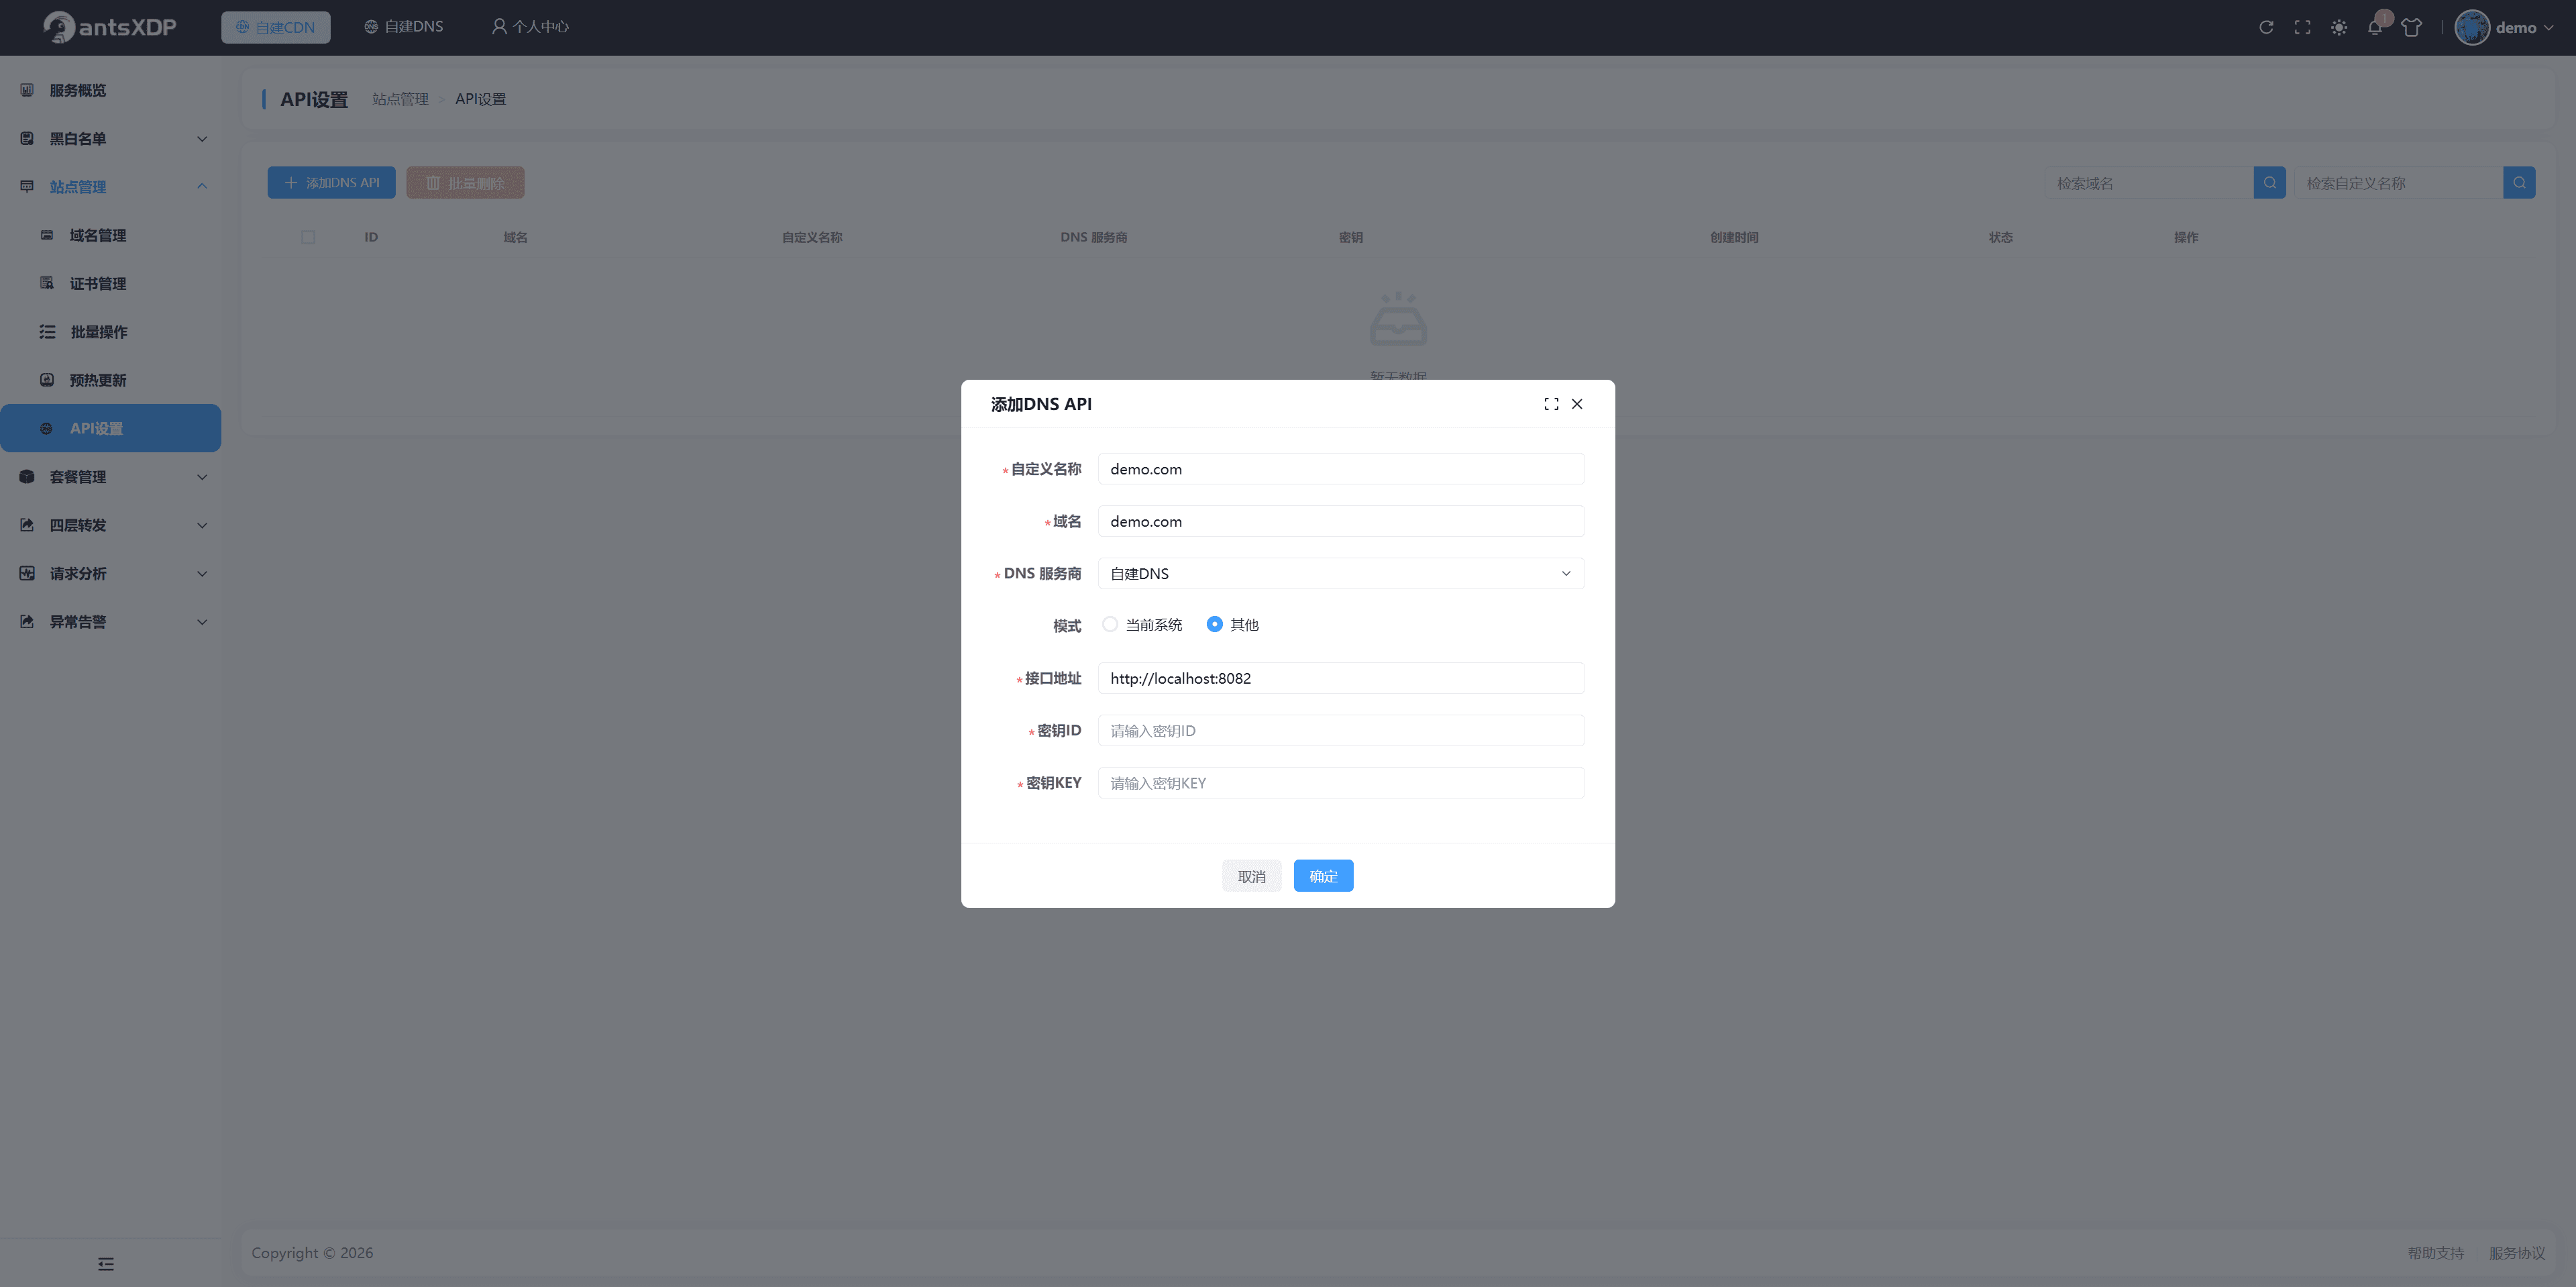
Task: Open the 个人中心 top tab
Action: 530,27
